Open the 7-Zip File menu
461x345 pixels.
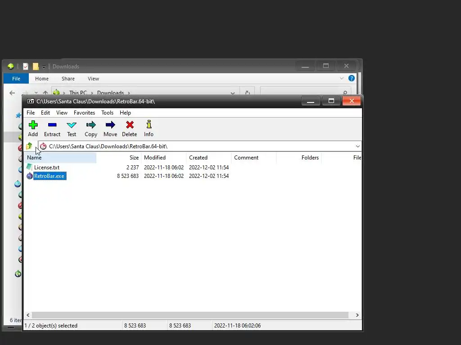31,113
